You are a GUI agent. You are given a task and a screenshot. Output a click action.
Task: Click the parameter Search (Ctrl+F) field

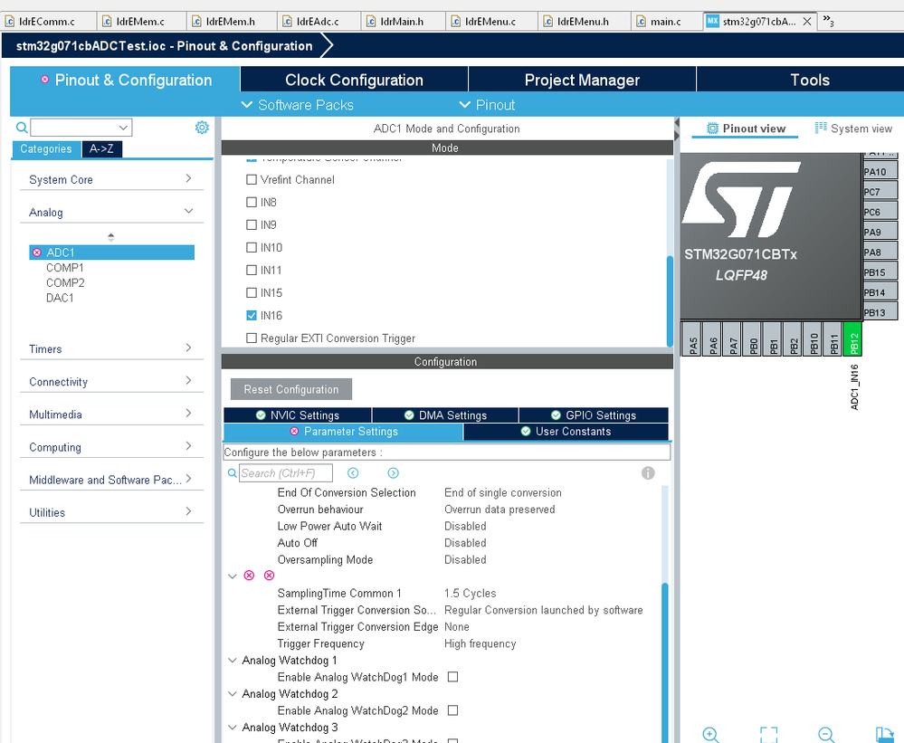[286, 473]
